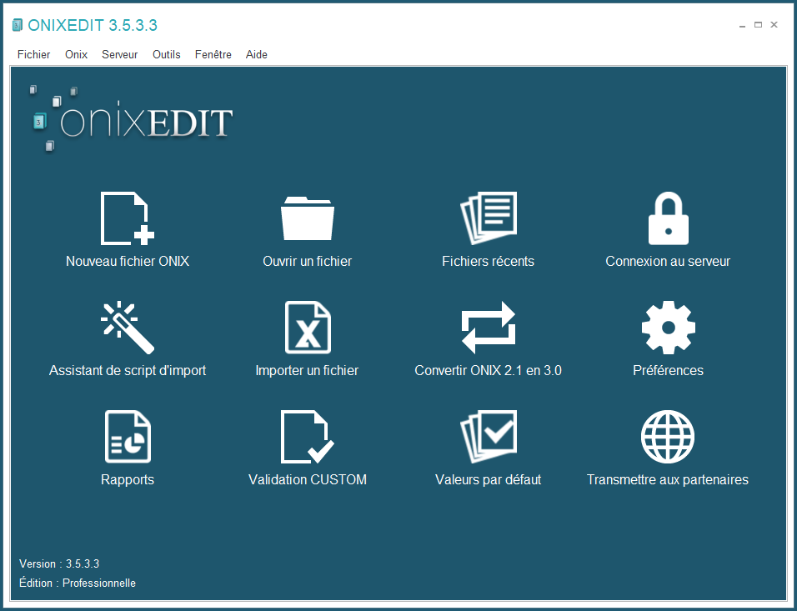Click the 'Fichiers récents' label
This screenshot has height=611, width=797.
489,261
